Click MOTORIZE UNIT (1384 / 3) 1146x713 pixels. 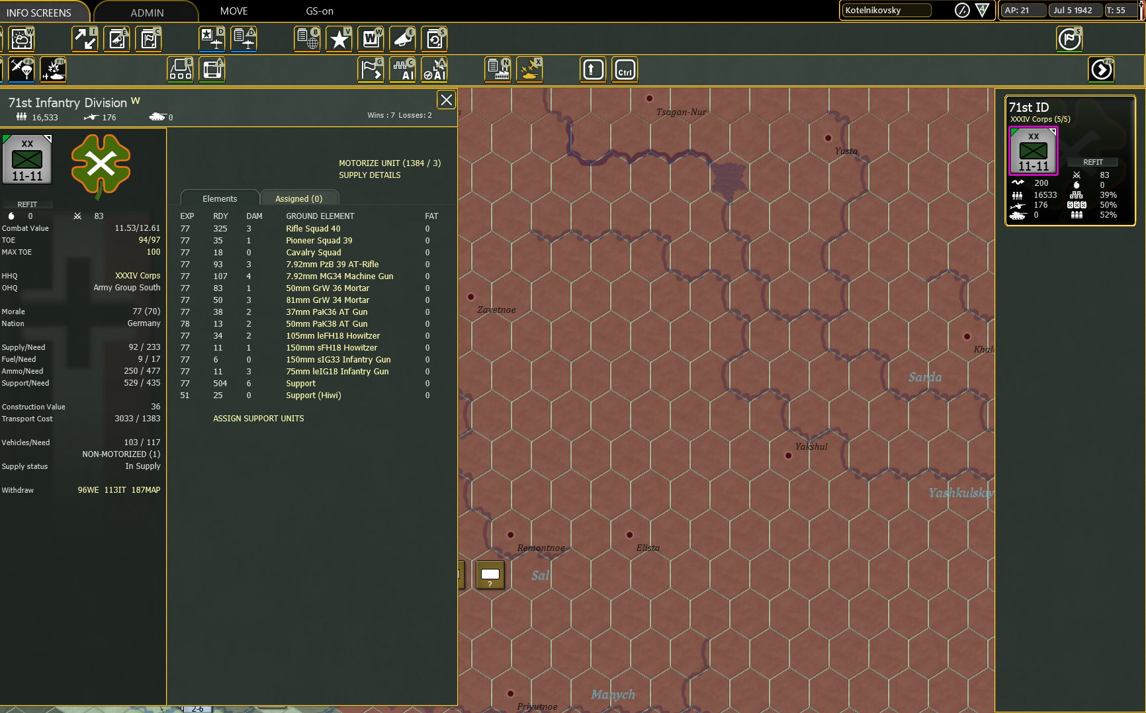(x=390, y=163)
